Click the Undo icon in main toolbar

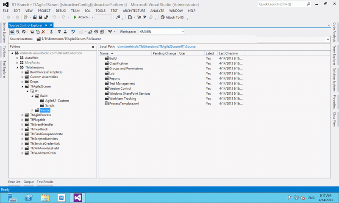(54, 17)
